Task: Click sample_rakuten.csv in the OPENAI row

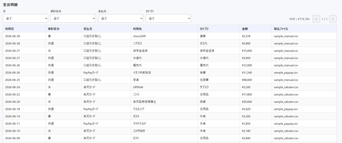Action: click(x=286, y=87)
